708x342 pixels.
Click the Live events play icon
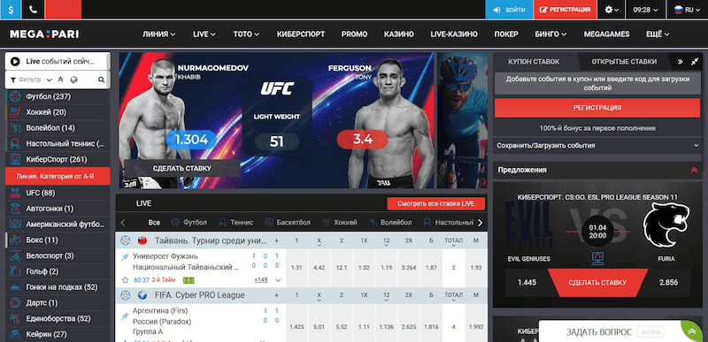tap(15, 61)
